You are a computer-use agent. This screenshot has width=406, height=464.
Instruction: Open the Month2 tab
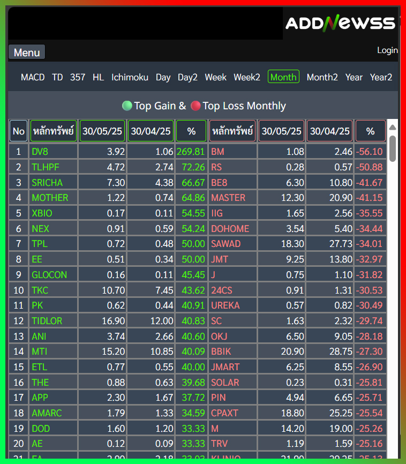(x=322, y=77)
